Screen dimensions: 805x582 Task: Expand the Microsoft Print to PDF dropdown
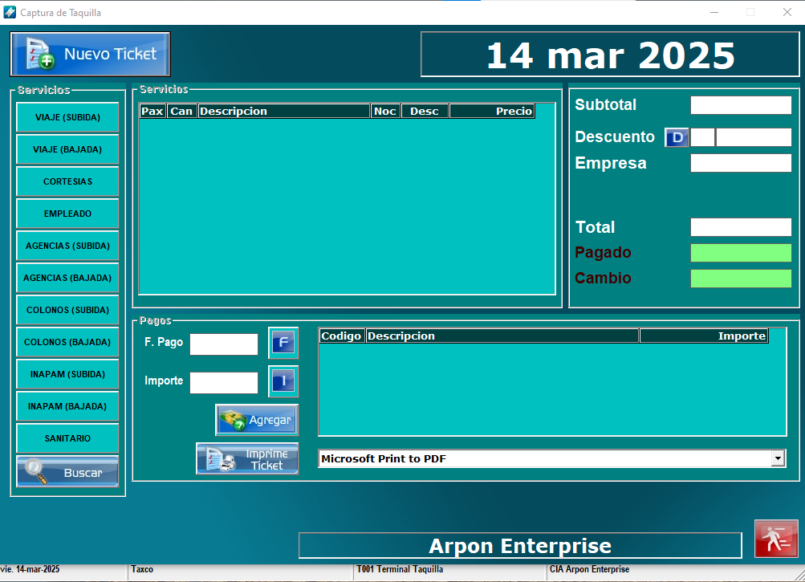777,458
